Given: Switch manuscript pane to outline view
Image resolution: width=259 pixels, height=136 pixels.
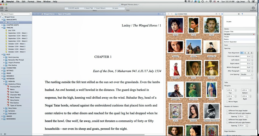Looking at the screenshot, I should pyautogui.click(x=161, y=14).
